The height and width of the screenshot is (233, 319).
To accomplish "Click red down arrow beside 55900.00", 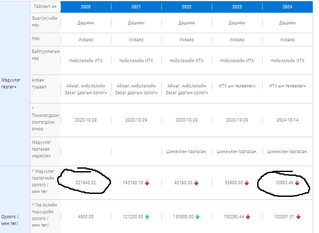I will pyautogui.click(x=247, y=183).
